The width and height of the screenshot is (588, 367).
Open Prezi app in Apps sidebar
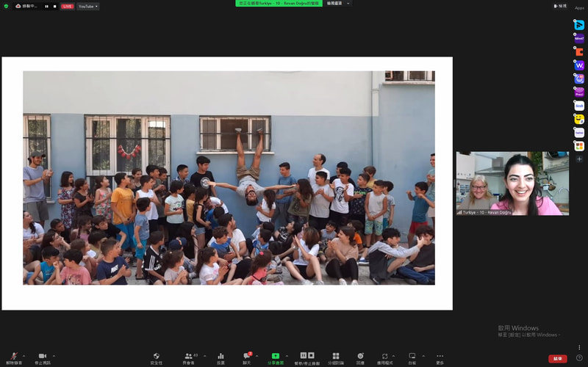(579, 92)
